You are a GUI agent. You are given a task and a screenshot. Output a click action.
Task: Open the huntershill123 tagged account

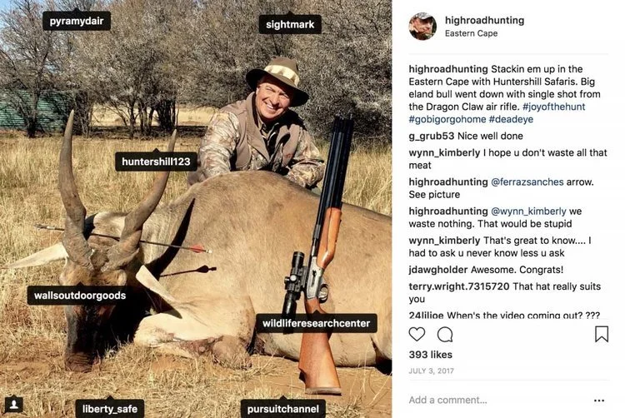[157, 162]
